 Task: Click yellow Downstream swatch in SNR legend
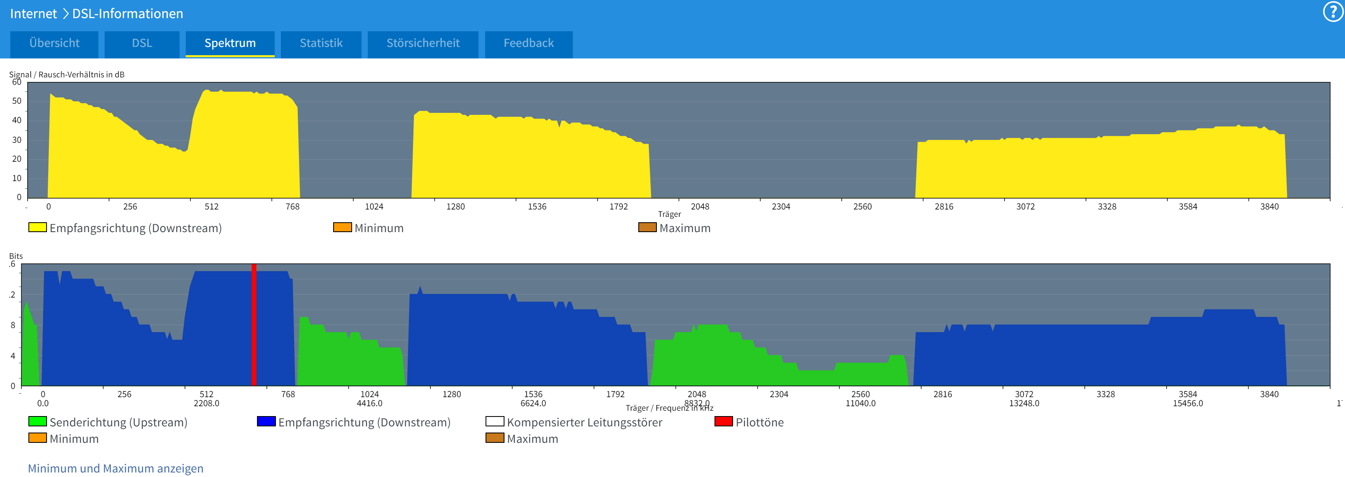coord(37,228)
